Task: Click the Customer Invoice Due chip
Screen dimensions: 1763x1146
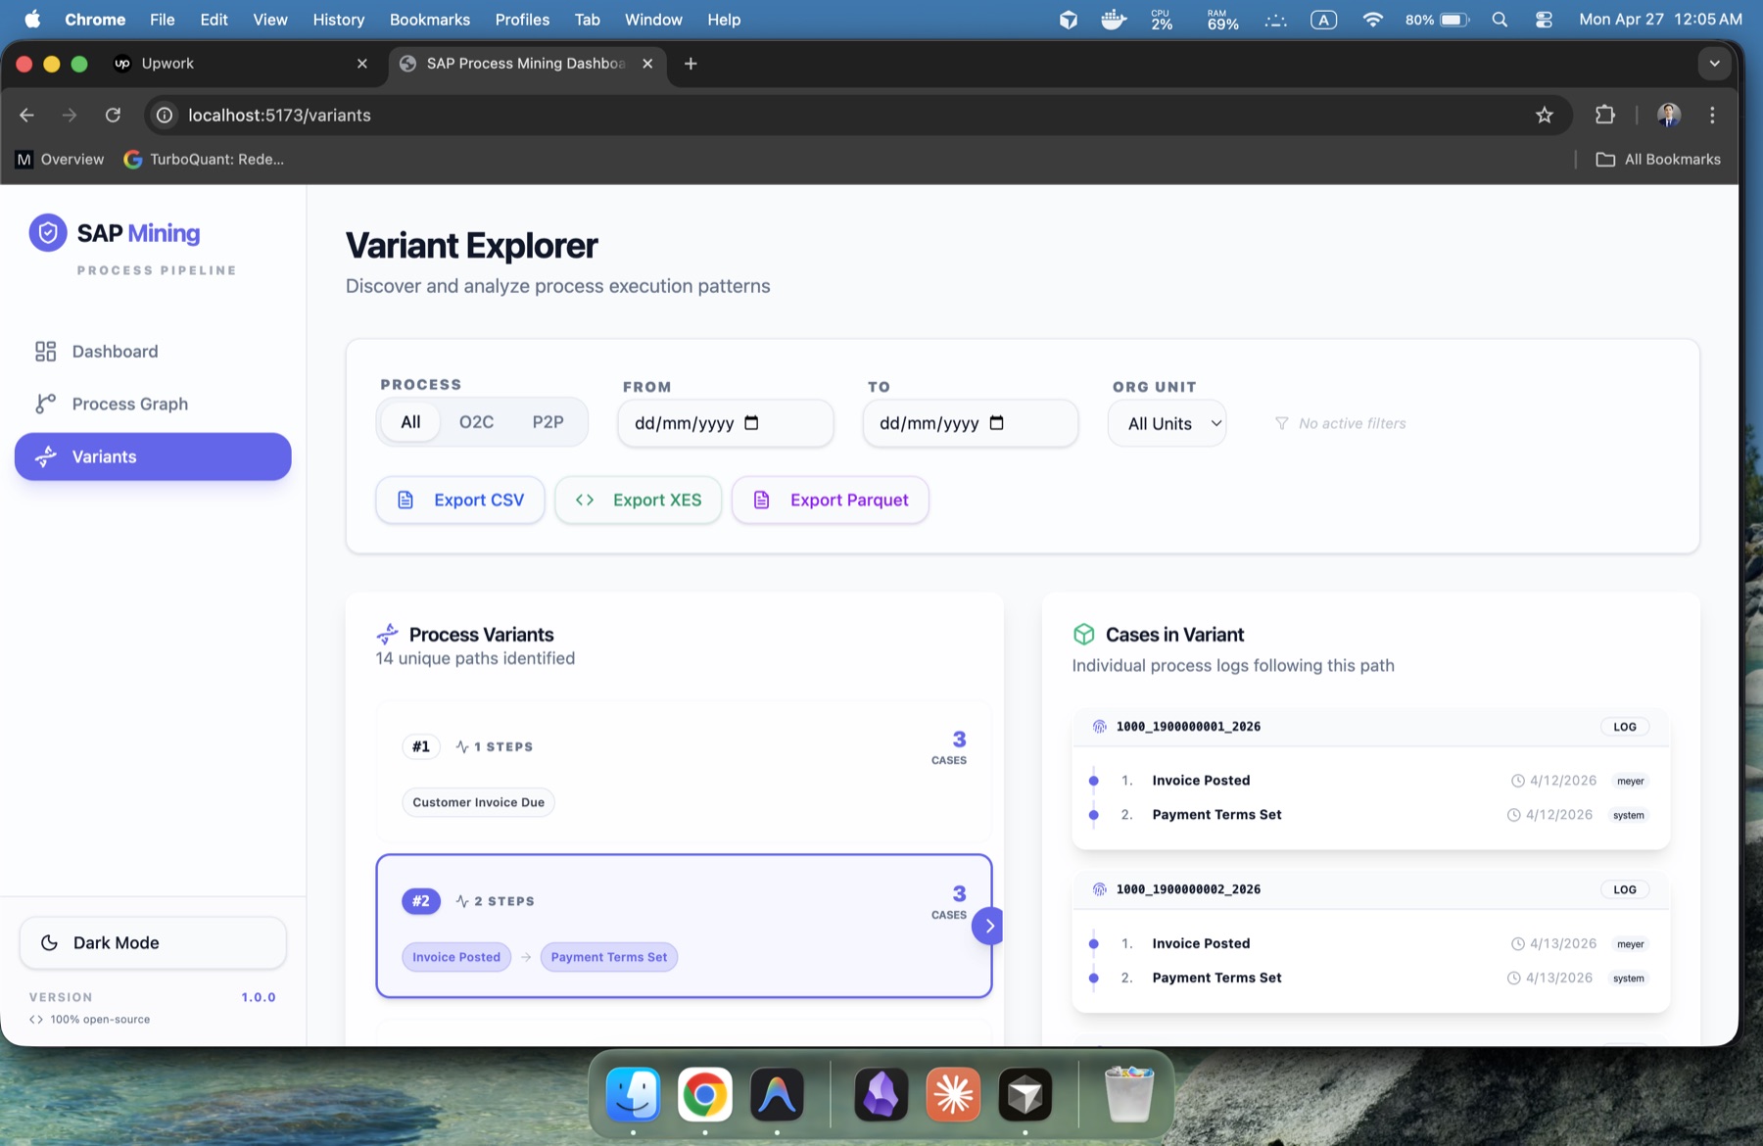Action: 478,802
